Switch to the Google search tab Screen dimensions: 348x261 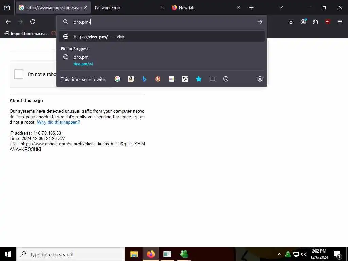point(53,7)
